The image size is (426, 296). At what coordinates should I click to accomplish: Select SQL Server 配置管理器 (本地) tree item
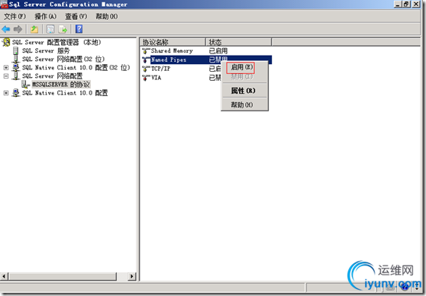[56, 43]
